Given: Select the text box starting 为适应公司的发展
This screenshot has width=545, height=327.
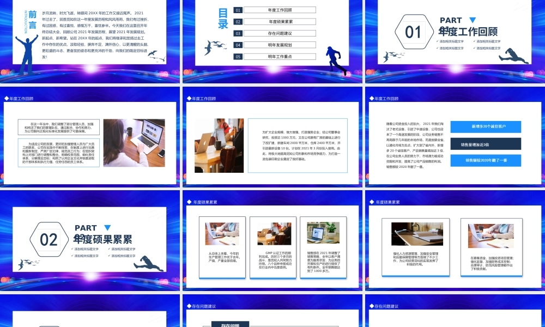Looking at the screenshot, I should coord(59,153).
